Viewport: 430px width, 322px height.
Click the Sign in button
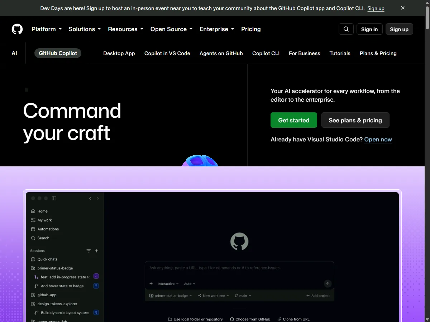click(369, 29)
